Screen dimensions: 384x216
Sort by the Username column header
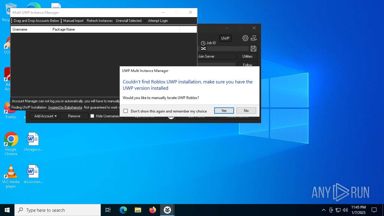pyautogui.click(x=31, y=29)
